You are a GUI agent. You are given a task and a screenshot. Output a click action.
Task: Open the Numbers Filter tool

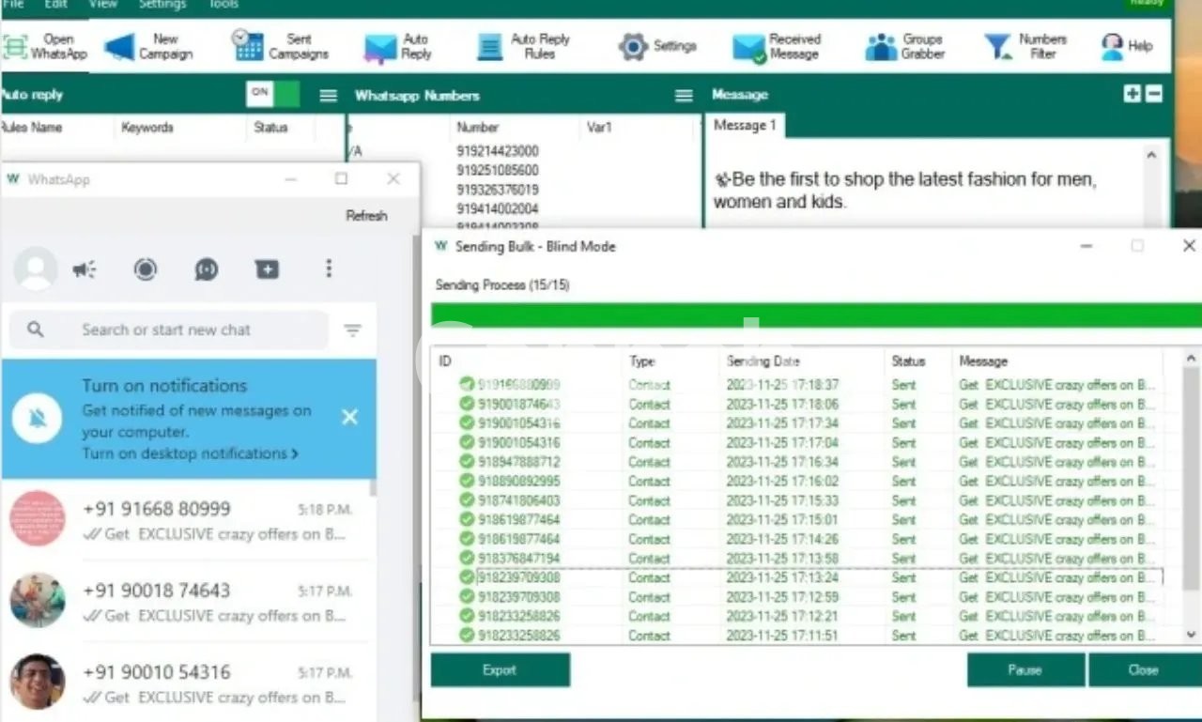coord(1025,47)
